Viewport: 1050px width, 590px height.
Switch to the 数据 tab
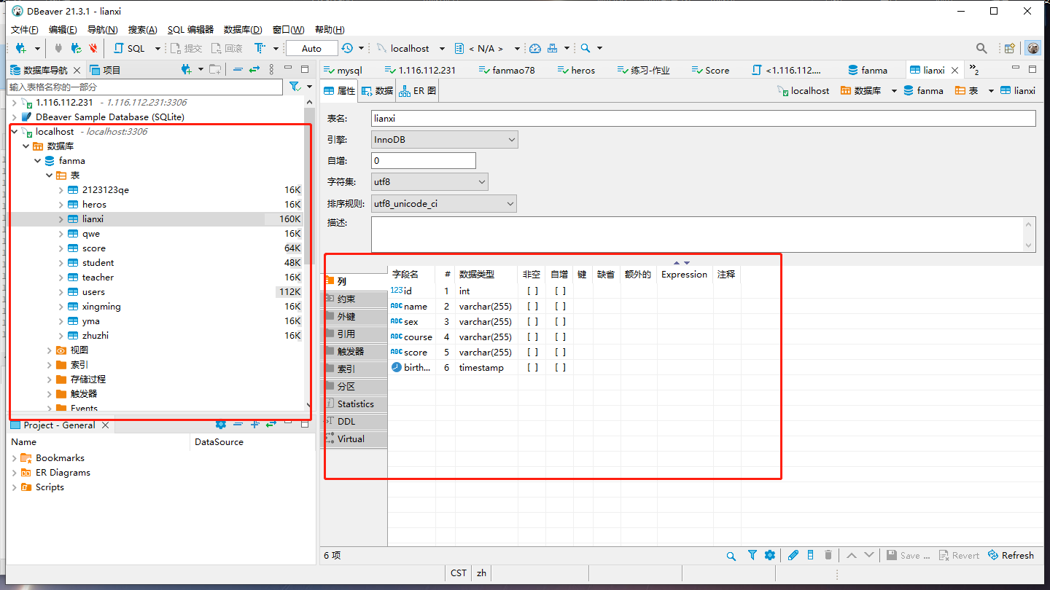coord(378,91)
